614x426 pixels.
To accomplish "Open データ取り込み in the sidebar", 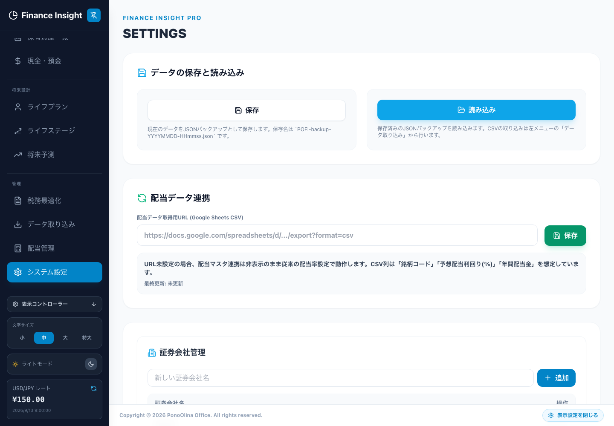I will [55, 225].
